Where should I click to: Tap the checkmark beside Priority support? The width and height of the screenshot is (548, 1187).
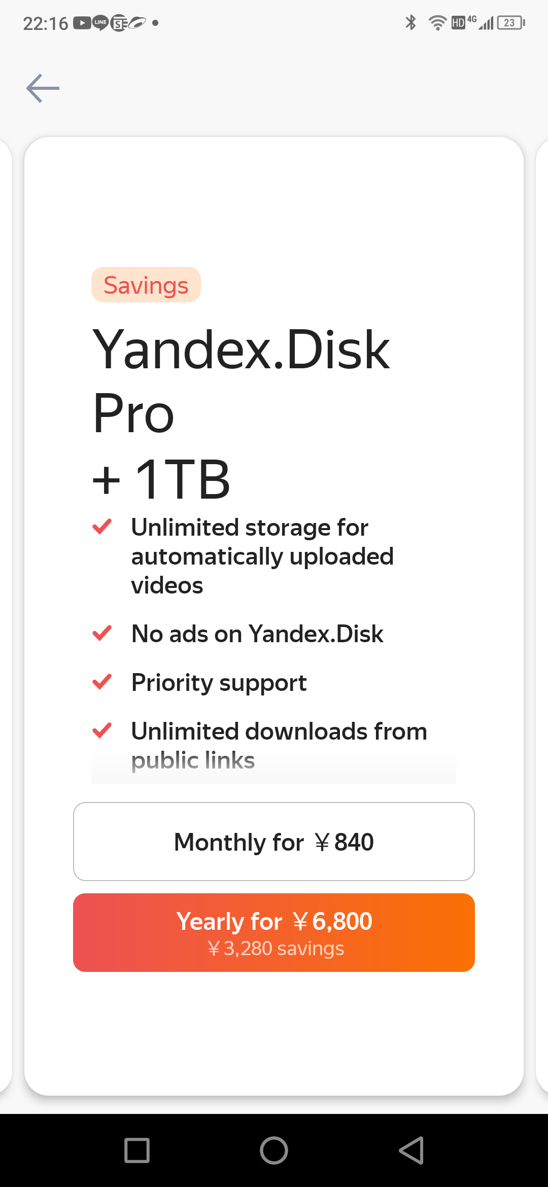click(102, 682)
